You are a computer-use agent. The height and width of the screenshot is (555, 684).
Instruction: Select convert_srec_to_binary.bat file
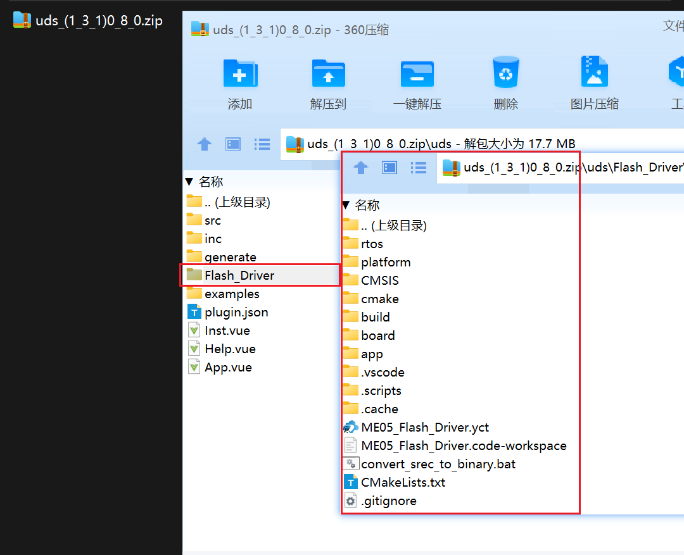coord(429,463)
